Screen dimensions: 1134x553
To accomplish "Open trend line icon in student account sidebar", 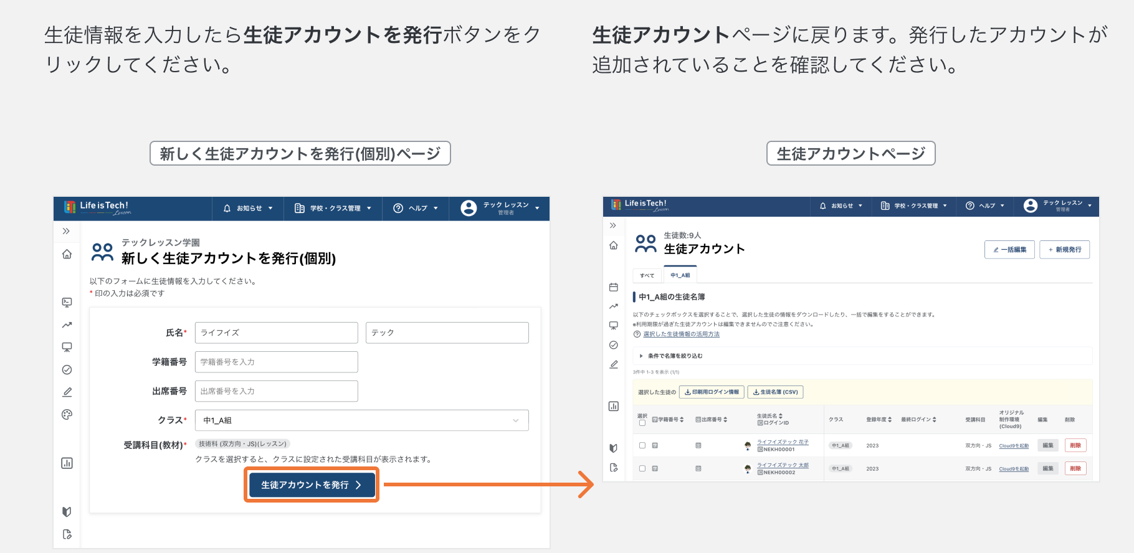I will 613,306.
